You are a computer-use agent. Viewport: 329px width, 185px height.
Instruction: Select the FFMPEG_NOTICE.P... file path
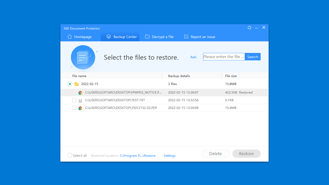pyautogui.click(x=123, y=92)
